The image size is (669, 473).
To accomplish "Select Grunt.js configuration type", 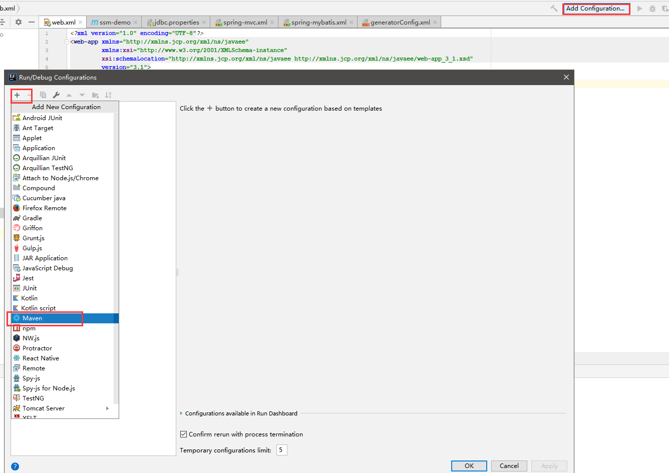I will point(63,238).
